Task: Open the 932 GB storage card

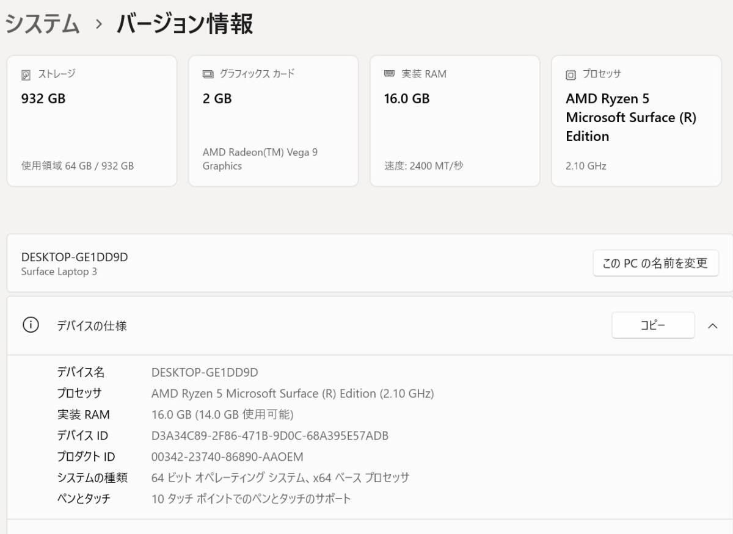Action: pos(92,121)
